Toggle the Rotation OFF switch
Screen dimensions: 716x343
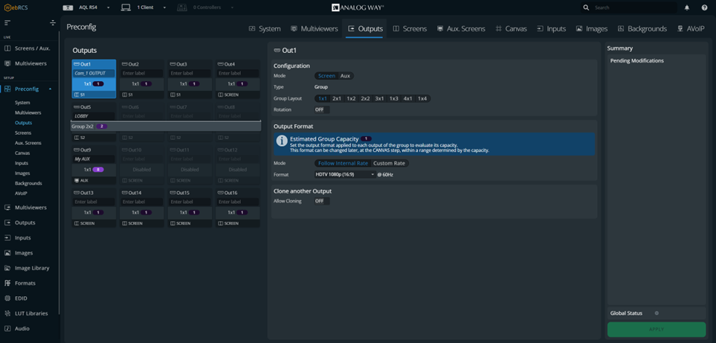point(320,109)
